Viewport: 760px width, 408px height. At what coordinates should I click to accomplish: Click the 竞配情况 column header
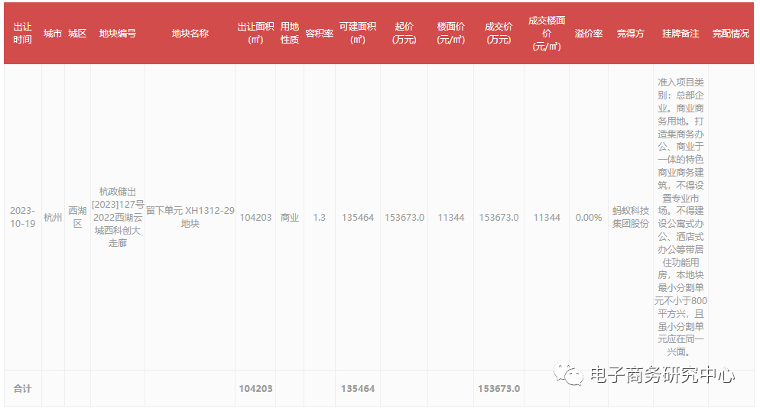[x=730, y=34]
